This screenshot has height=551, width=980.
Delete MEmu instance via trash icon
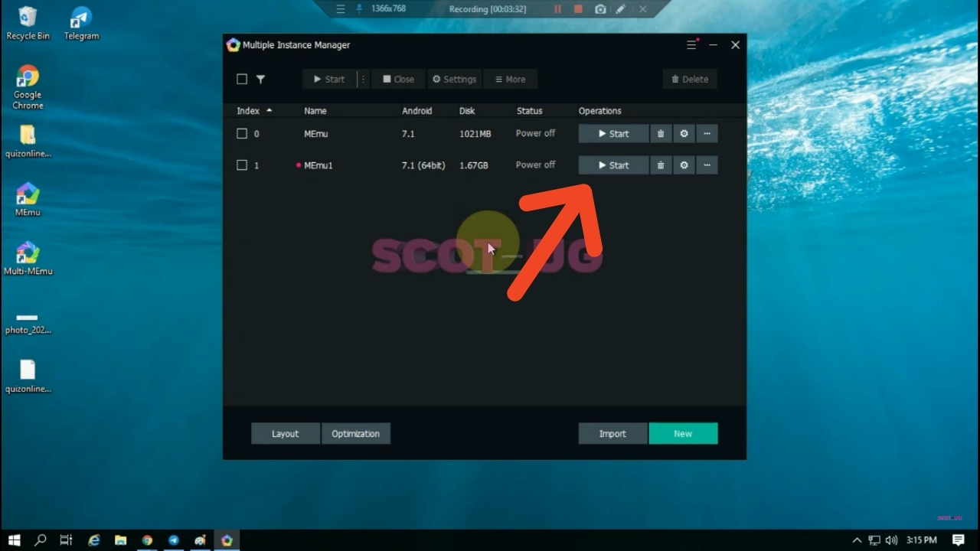[x=661, y=134]
